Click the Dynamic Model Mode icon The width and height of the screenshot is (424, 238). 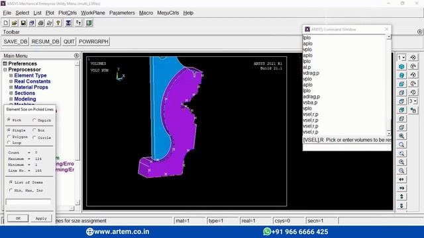point(413,110)
